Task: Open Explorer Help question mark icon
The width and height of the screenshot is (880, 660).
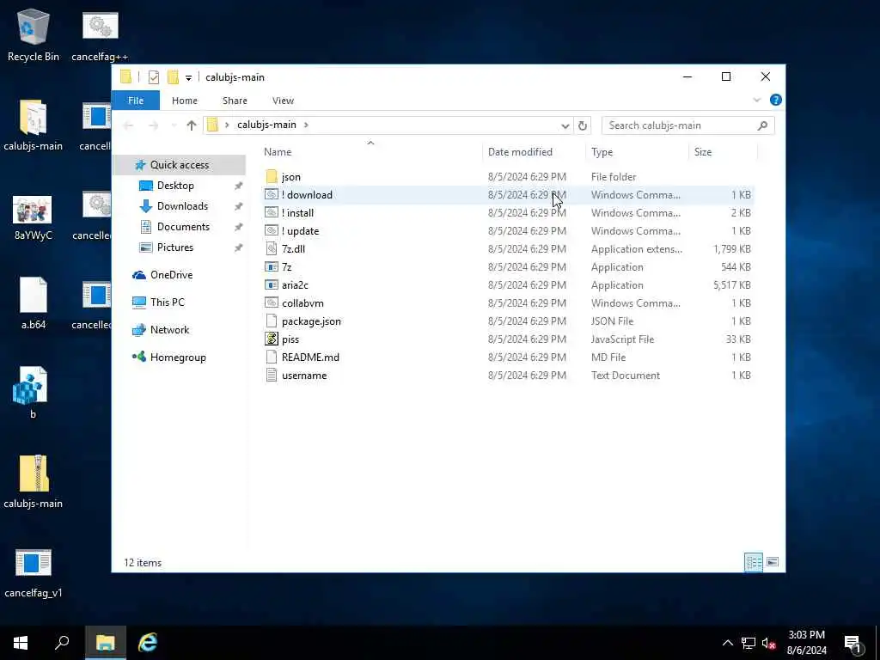Action: pos(776,100)
